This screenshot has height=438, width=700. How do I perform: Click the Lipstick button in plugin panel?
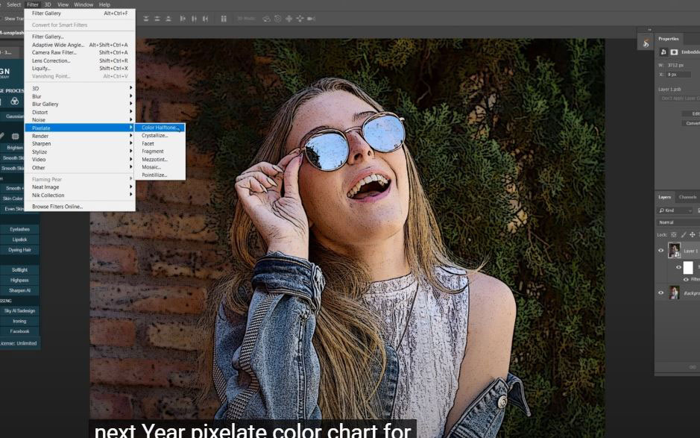[19, 240]
